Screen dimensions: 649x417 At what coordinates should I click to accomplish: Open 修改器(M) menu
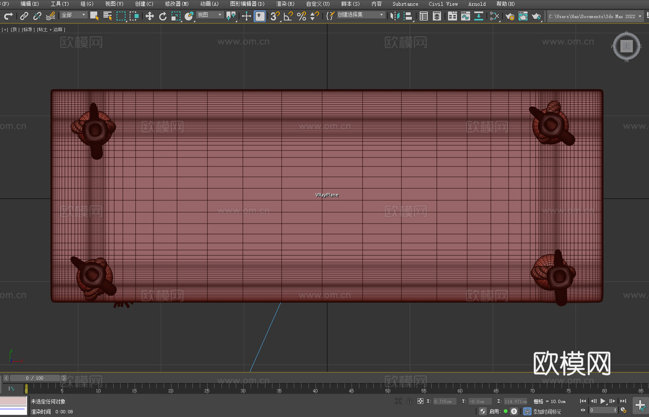177,4
